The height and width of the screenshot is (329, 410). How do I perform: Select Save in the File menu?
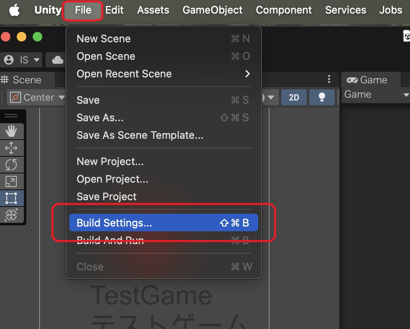pos(163,100)
